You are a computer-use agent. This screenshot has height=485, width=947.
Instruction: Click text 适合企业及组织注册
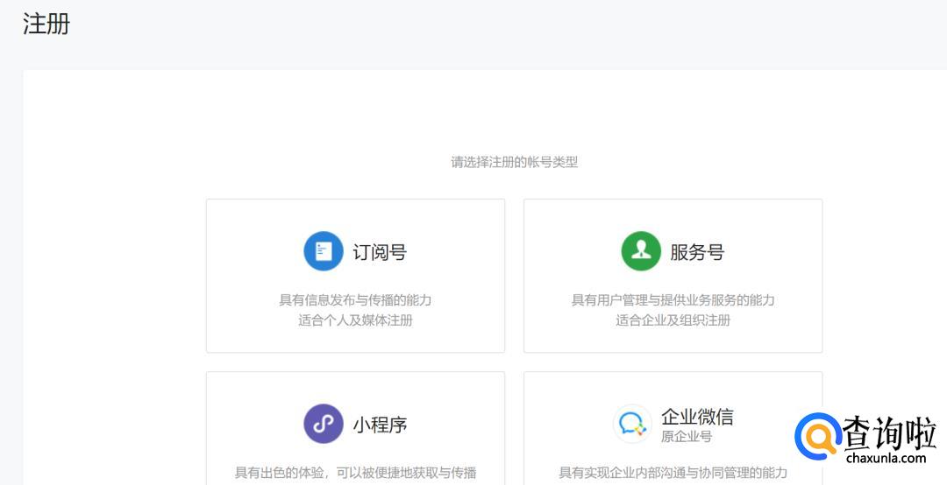(x=673, y=320)
